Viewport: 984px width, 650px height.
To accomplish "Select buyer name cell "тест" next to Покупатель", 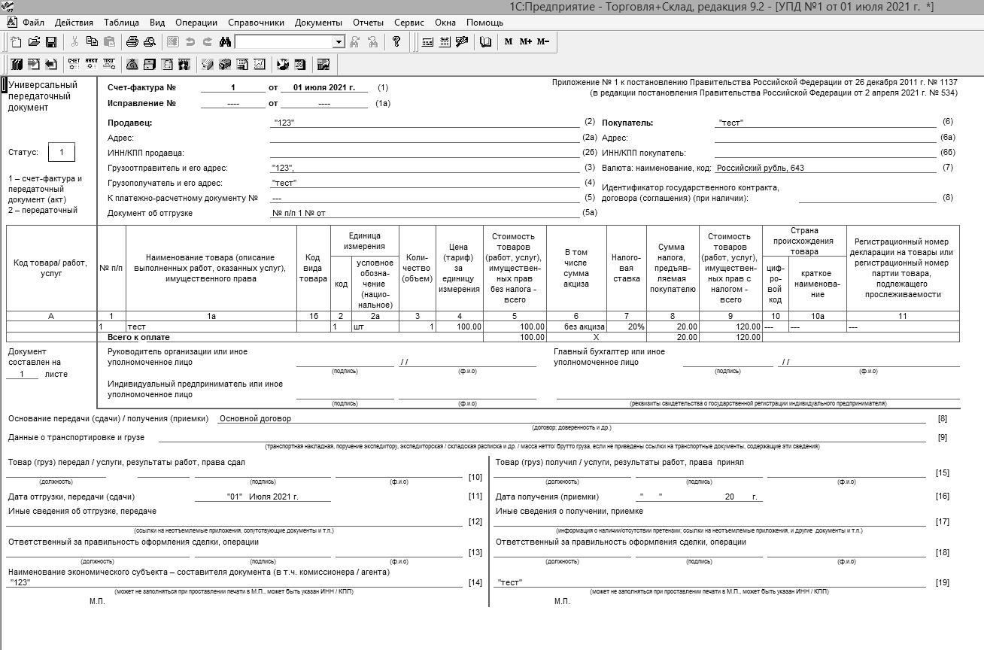I will click(x=825, y=123).
